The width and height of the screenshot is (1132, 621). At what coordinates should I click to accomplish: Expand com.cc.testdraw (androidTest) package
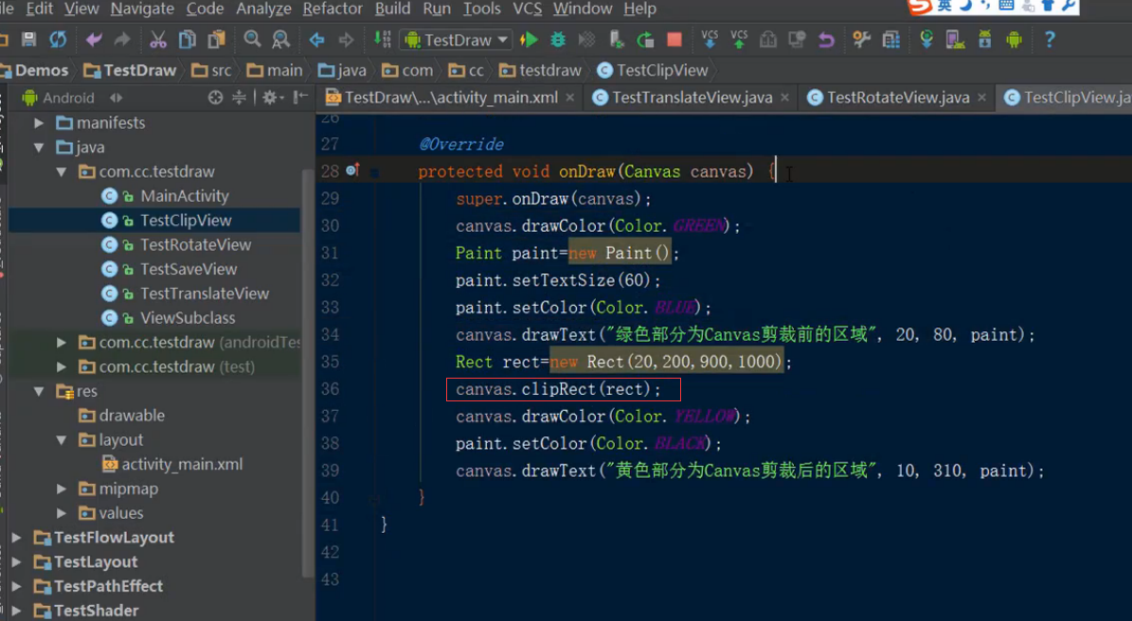coord(62,343)
